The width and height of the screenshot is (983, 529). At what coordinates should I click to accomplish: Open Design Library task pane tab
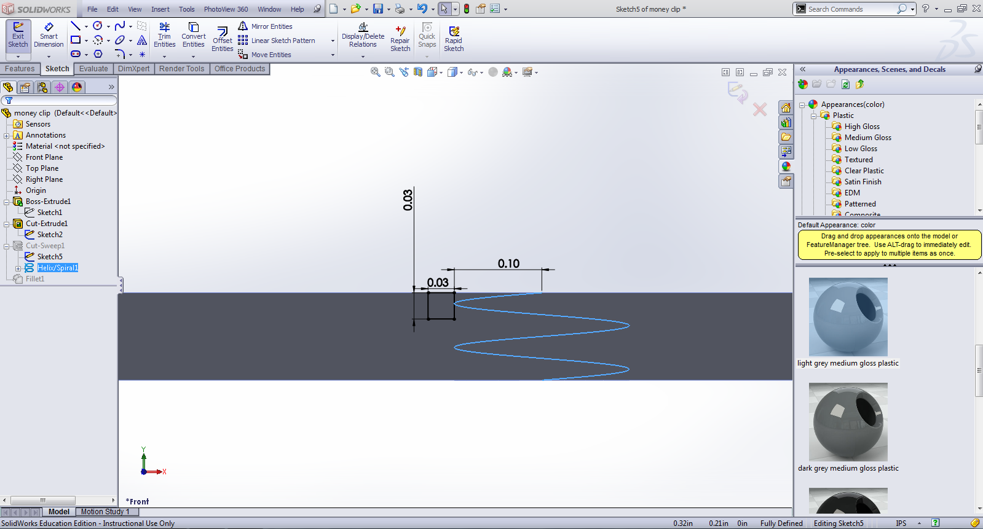tap(786, 122)
